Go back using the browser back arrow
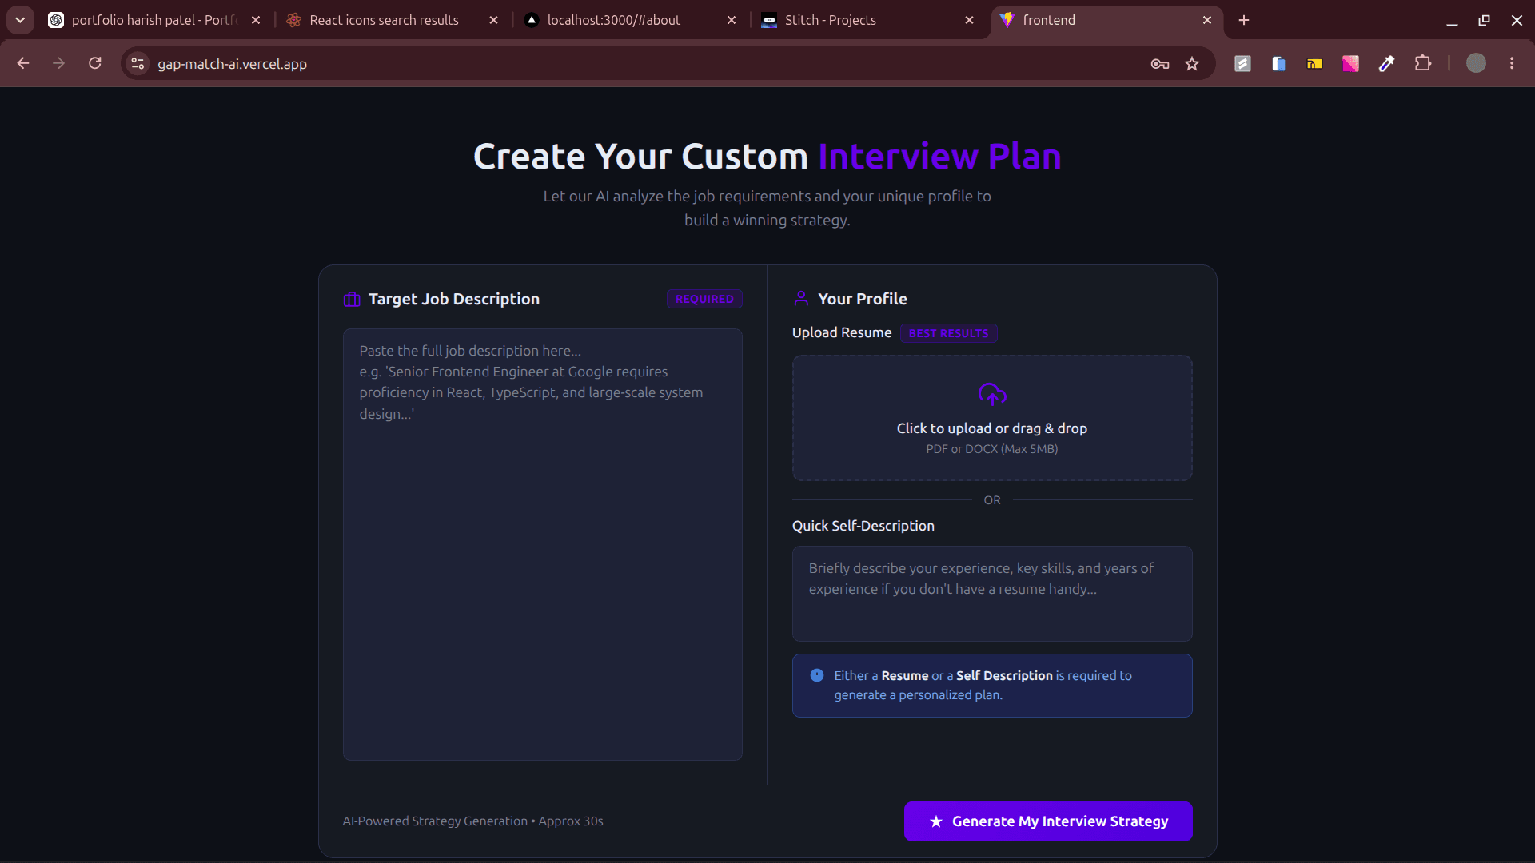This screenshot has height=863, width=1535. [23, 63]
